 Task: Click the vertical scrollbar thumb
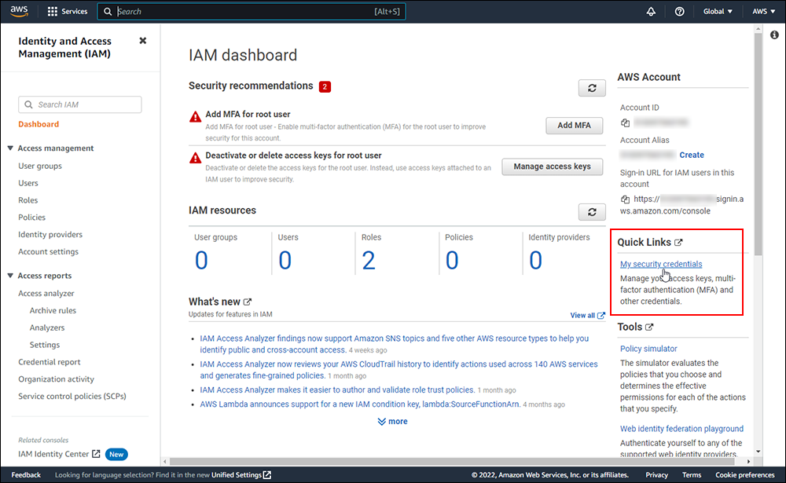click(758, 145)
